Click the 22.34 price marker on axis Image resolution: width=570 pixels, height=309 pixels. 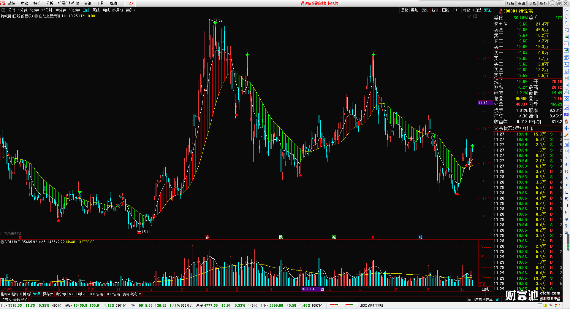click(485, 103)
